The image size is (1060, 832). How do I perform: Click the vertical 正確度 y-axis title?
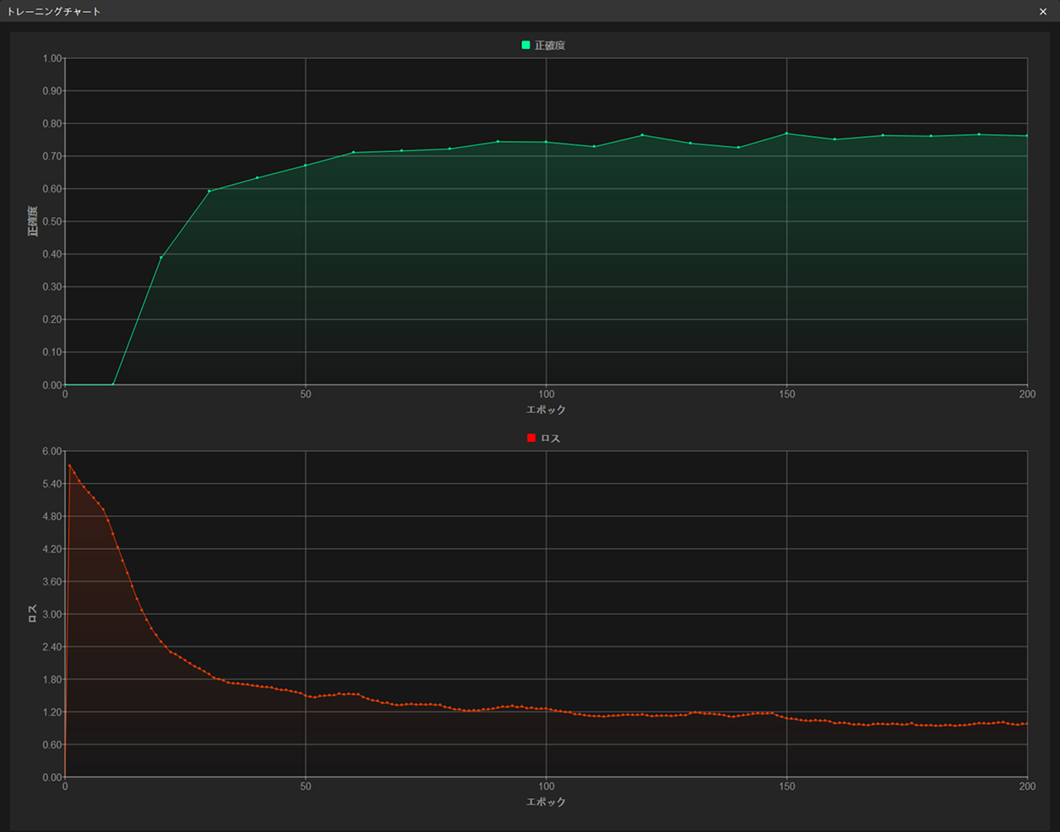pyautogui.click(x=33, y=220)
